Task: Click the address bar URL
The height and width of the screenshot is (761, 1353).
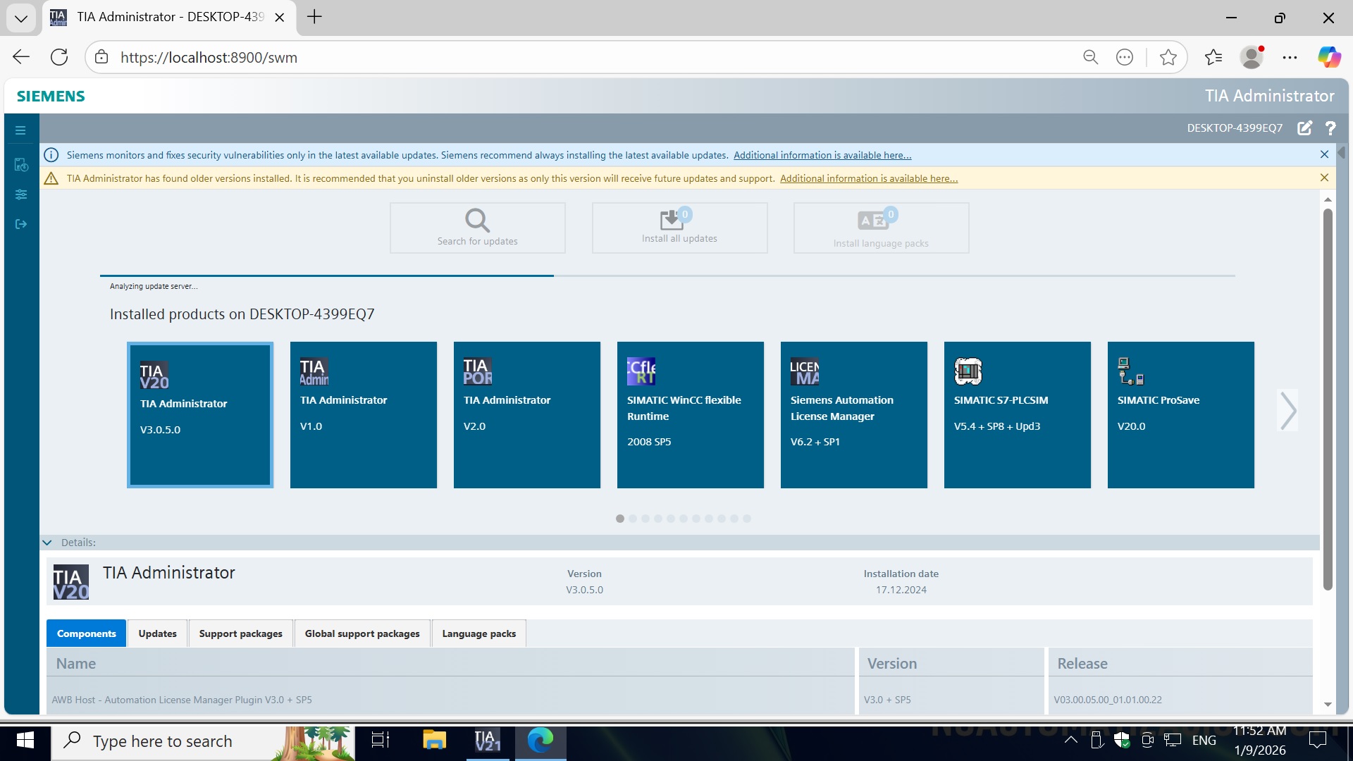Action: [209, 58]
